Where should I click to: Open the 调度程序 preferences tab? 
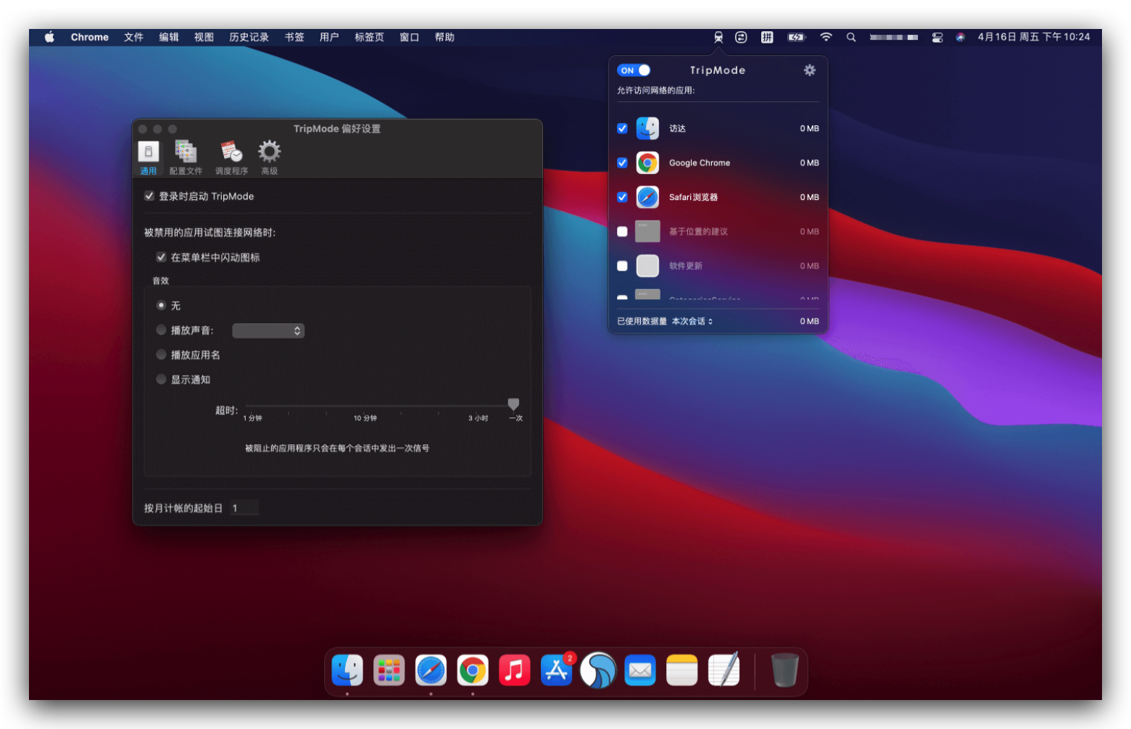coord(231,158)
